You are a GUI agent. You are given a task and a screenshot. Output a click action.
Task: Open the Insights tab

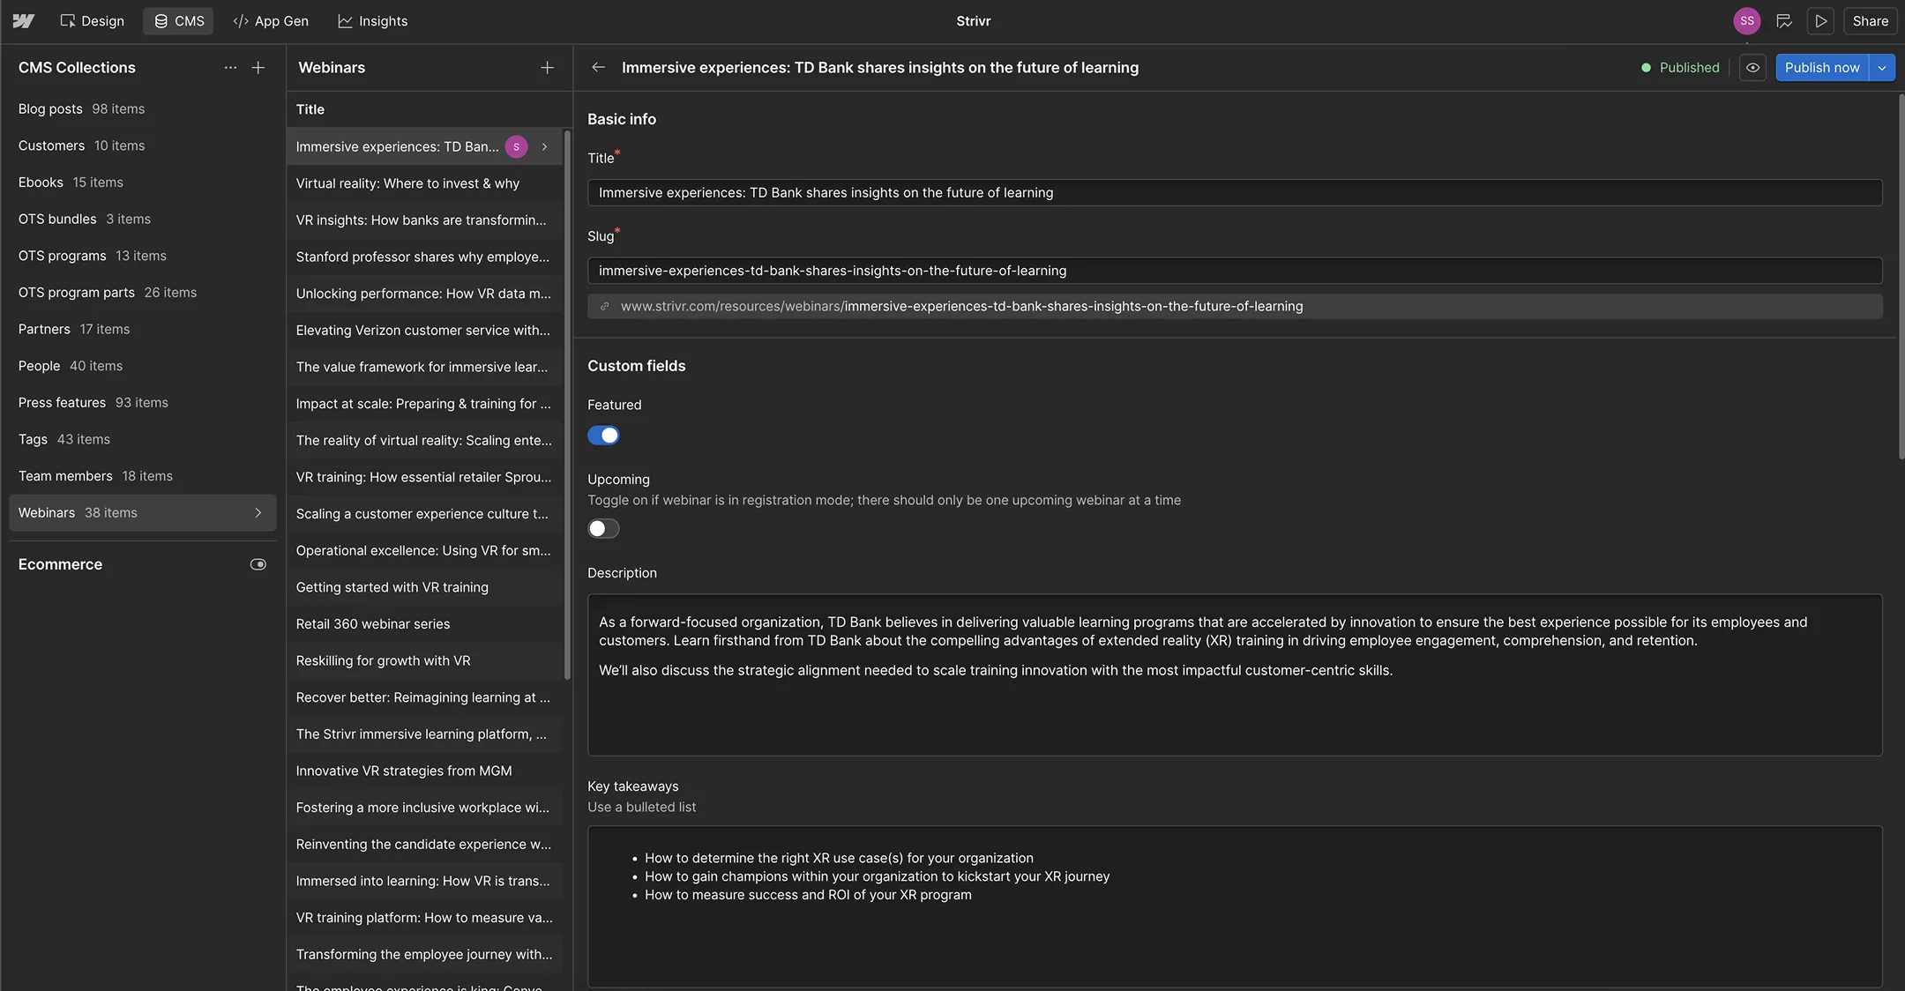tap(372, 21)
